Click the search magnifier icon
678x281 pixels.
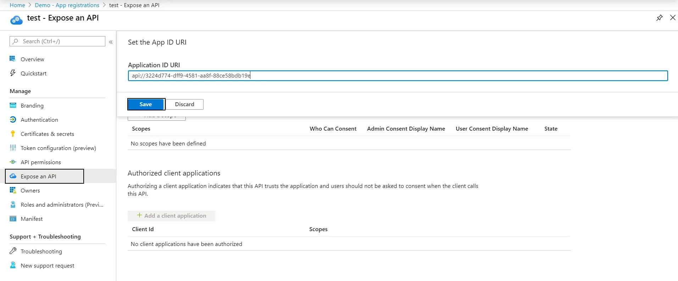[x=16, y=41]
